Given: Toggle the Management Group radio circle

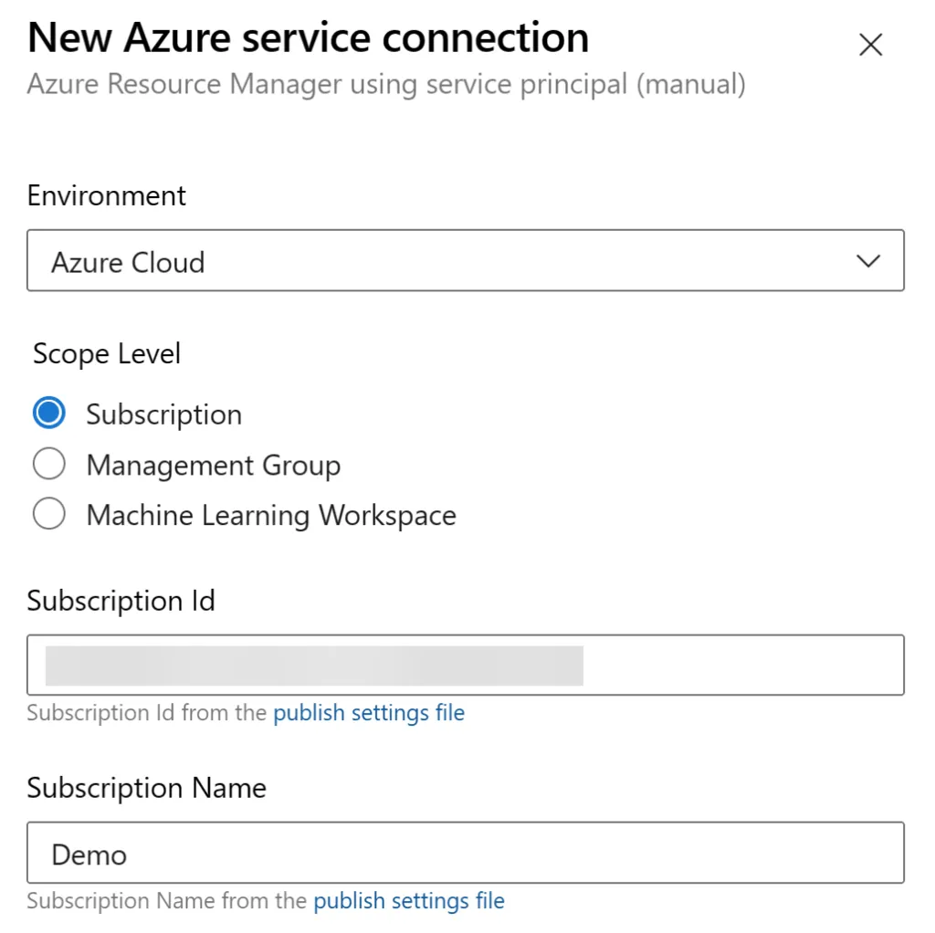Looking at the screenshot, I should click(x=48, y=464).
